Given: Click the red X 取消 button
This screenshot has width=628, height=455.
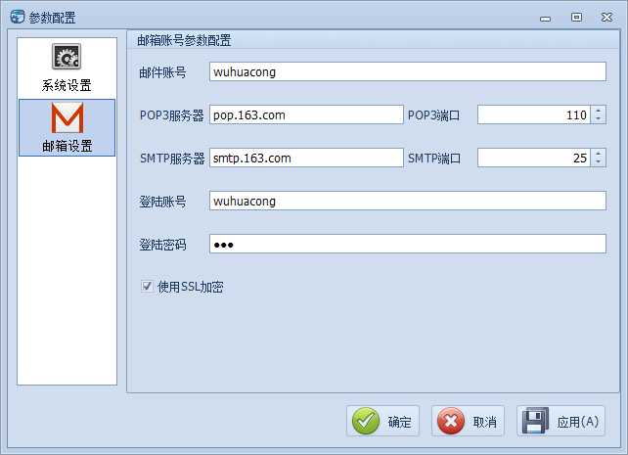Looking at the screenshot, I should (468, 421).
